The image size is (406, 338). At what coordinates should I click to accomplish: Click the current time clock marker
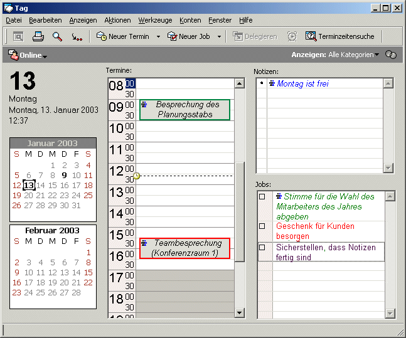click(136, 176)
